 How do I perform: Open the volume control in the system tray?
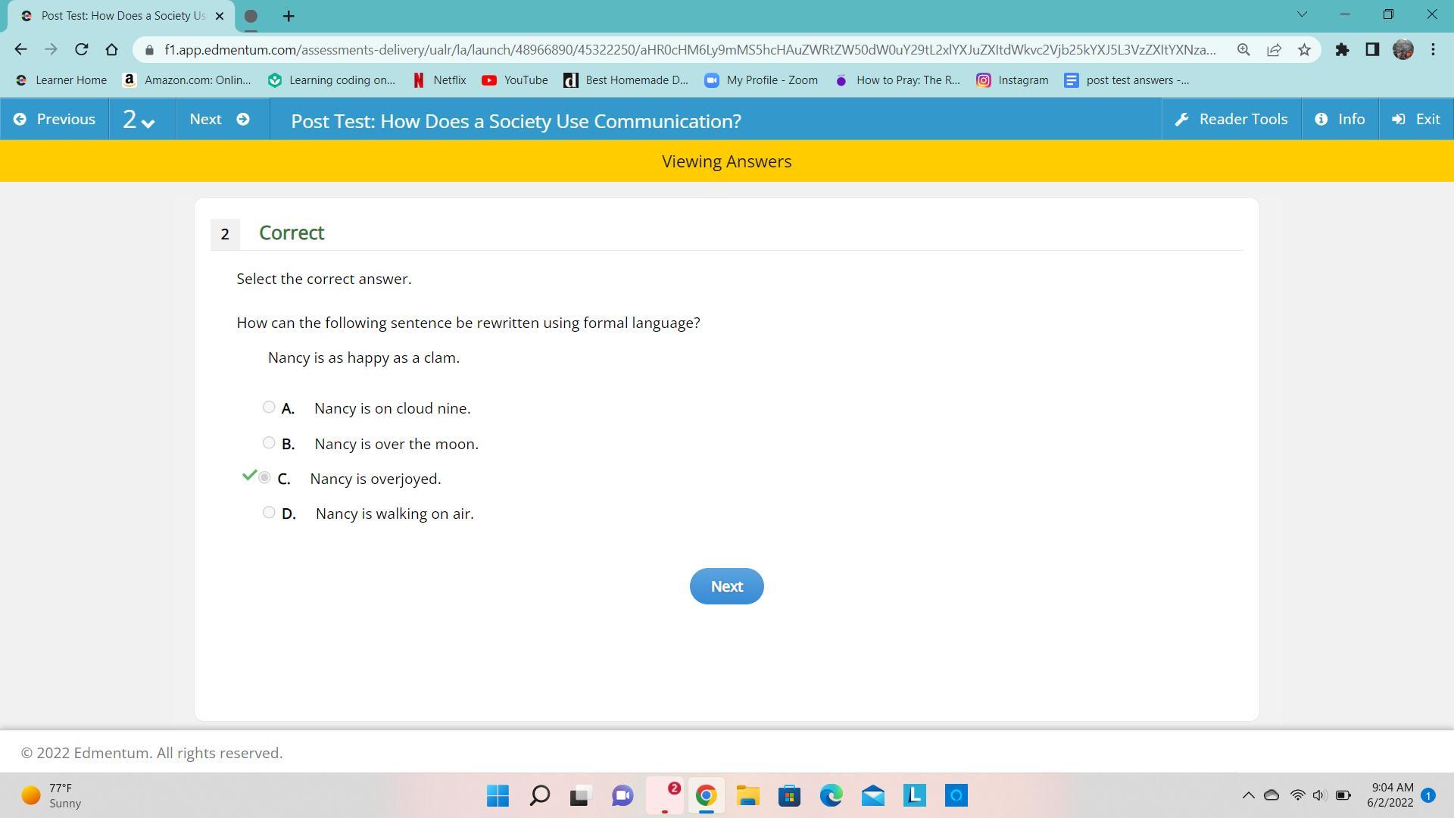point(1319,795)
